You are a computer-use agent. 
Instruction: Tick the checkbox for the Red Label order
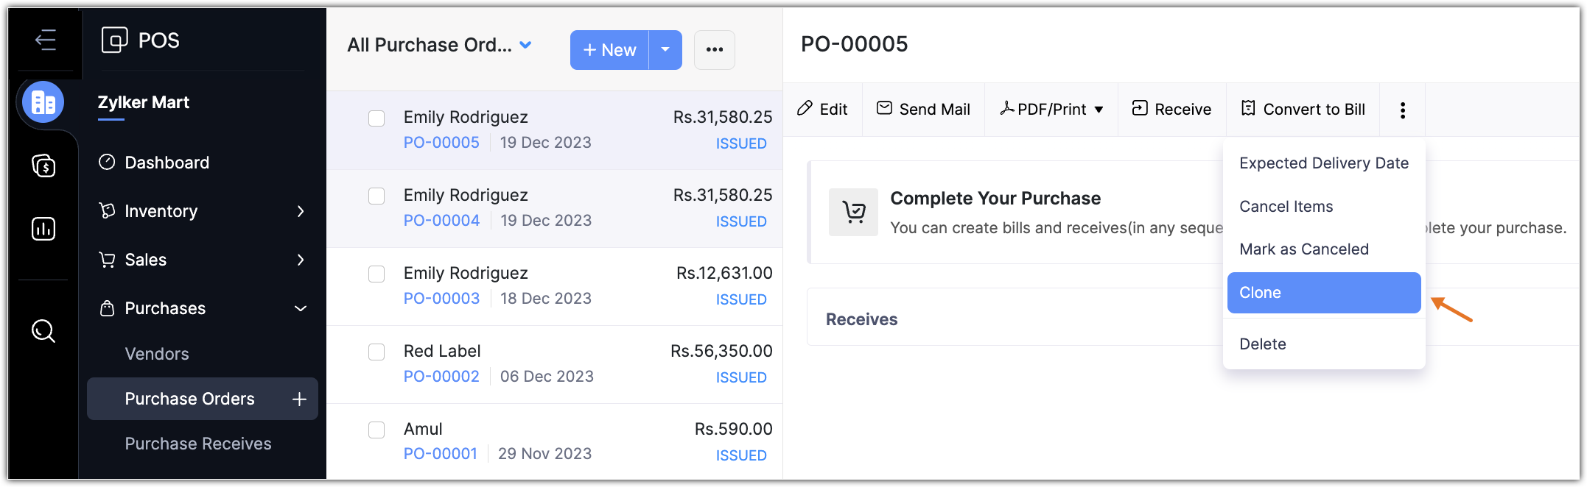coord(376,352)
